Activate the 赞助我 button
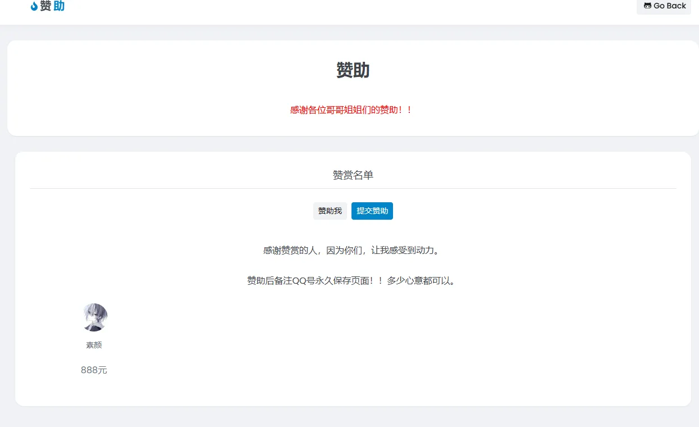The image size is (699, 427). coord(330,211)
